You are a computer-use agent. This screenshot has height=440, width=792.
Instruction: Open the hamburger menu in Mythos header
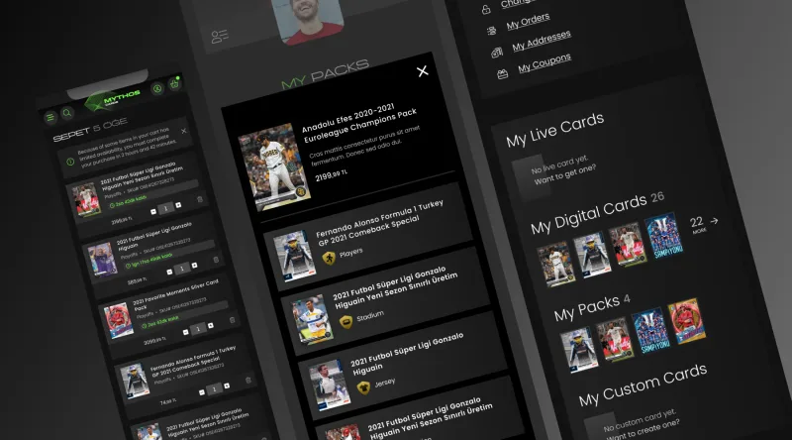coord(50,117)
